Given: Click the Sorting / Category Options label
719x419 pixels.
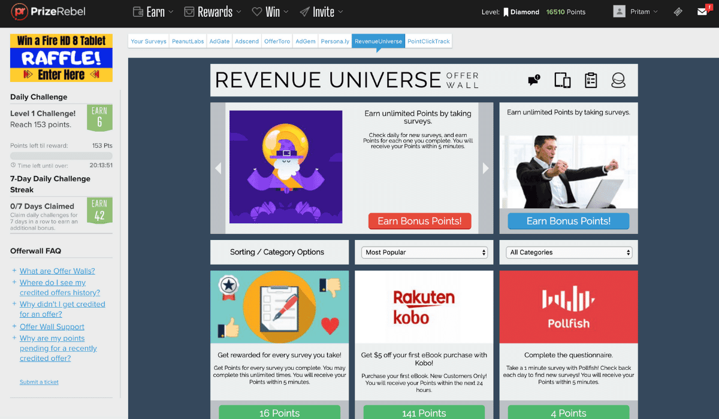Looking at the screenshot, I should coord(277,252).
